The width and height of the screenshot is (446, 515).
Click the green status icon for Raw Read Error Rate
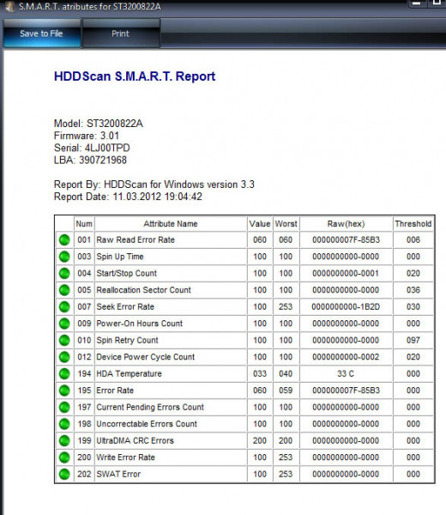tap(64, 240)
